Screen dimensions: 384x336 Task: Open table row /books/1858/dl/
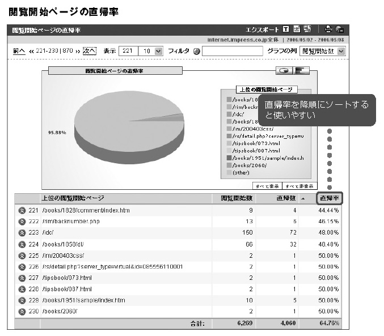(63, 244)
